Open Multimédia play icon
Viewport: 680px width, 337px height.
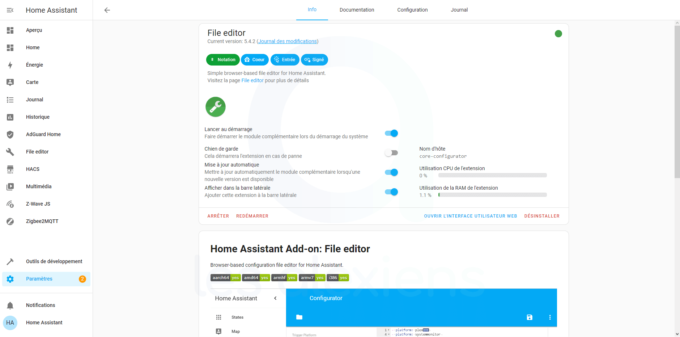tap(10, 187)
